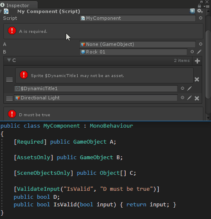Click the pencil icon next to Directional Light
Screen dimensions: 211x219
pos(189,98)
